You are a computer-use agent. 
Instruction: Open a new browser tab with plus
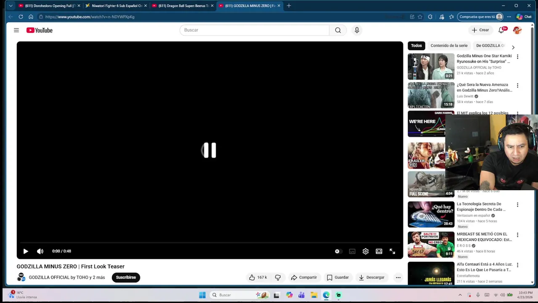click(289, 6)
